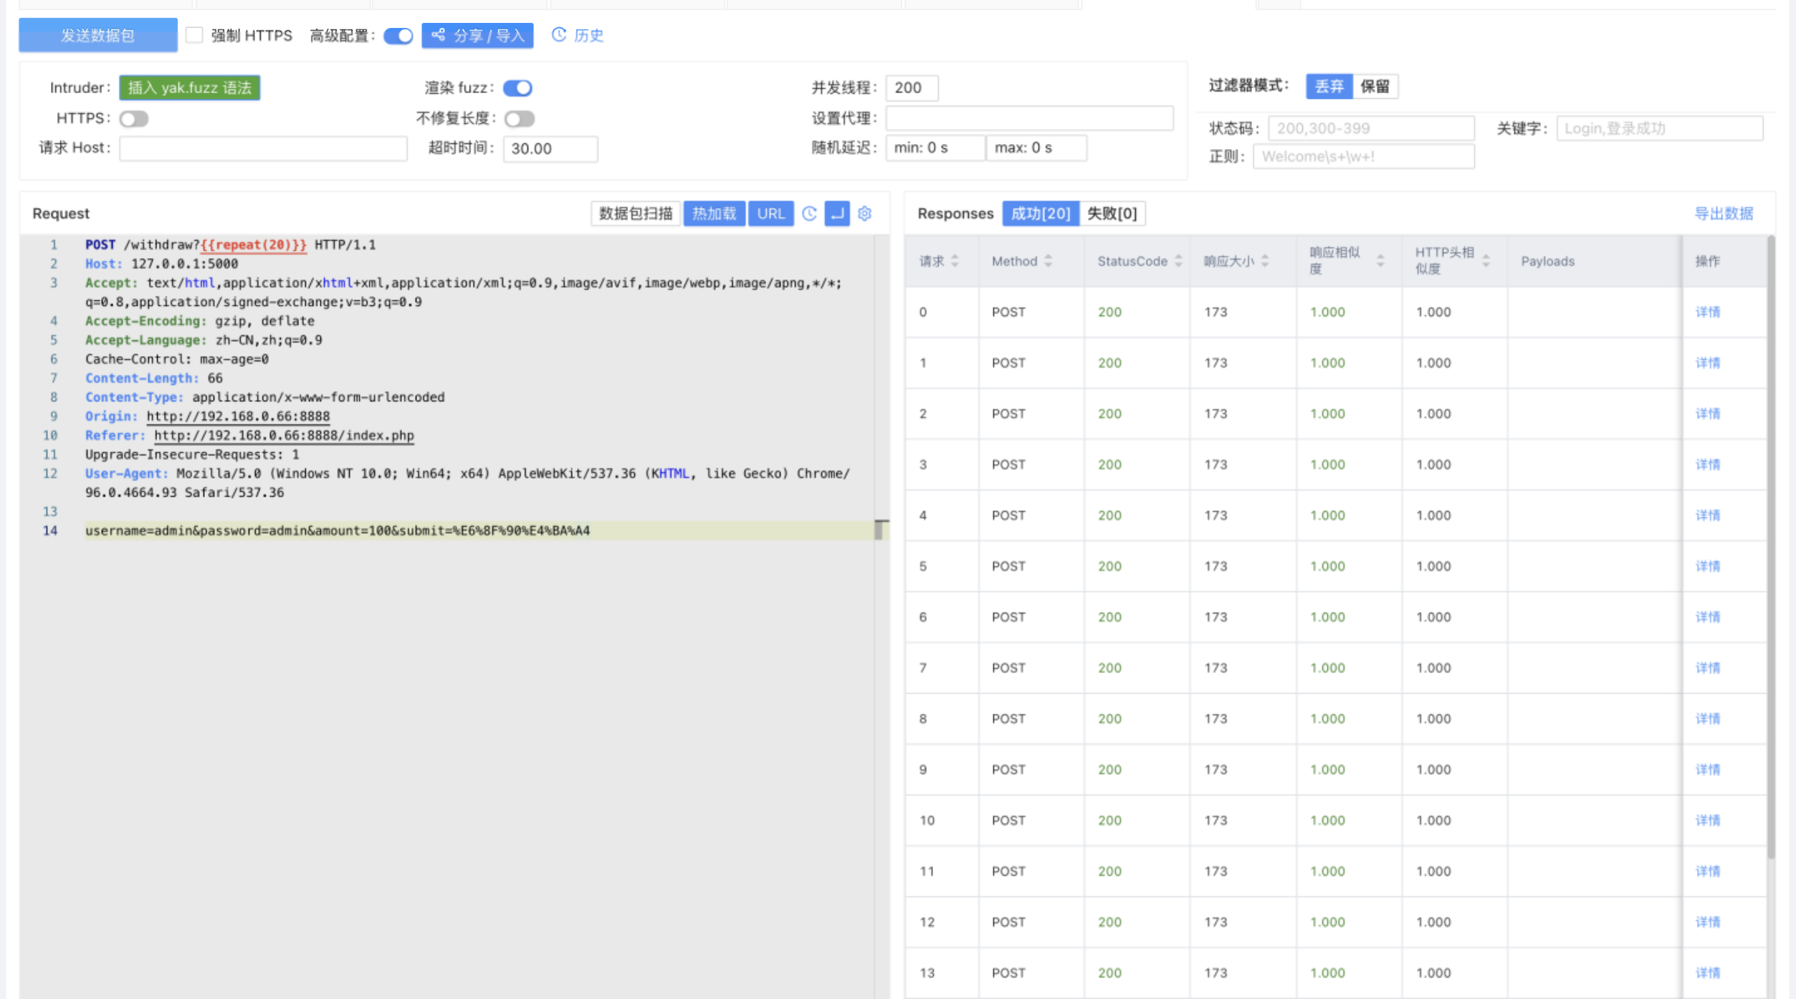
Task: Click the 发送数据包 send button
Action: tap(98, 35)
